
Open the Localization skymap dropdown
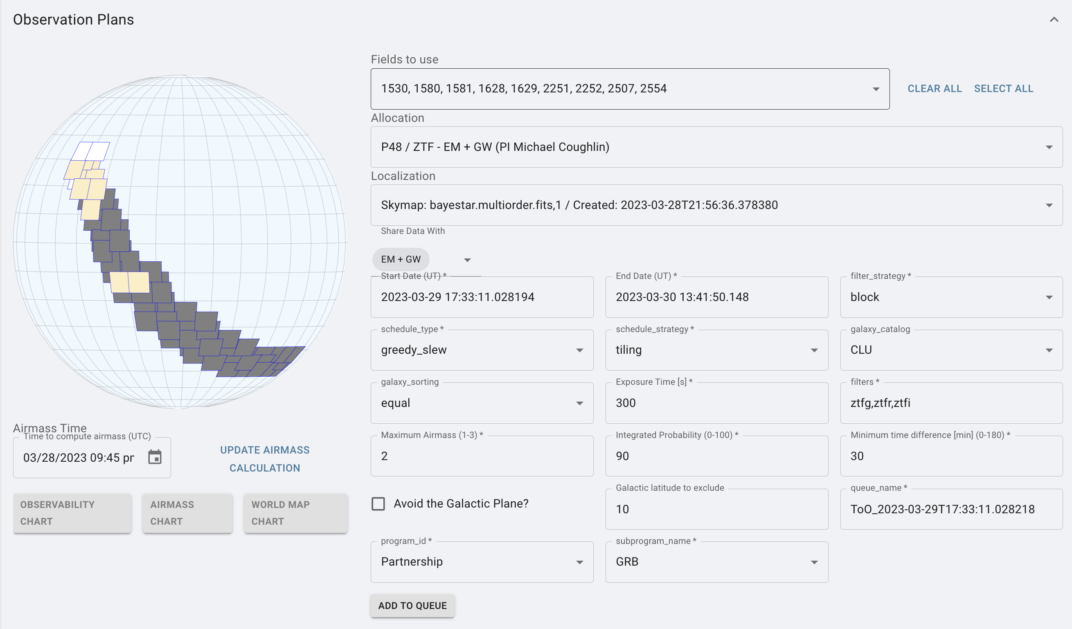(x=1049, y=205)
